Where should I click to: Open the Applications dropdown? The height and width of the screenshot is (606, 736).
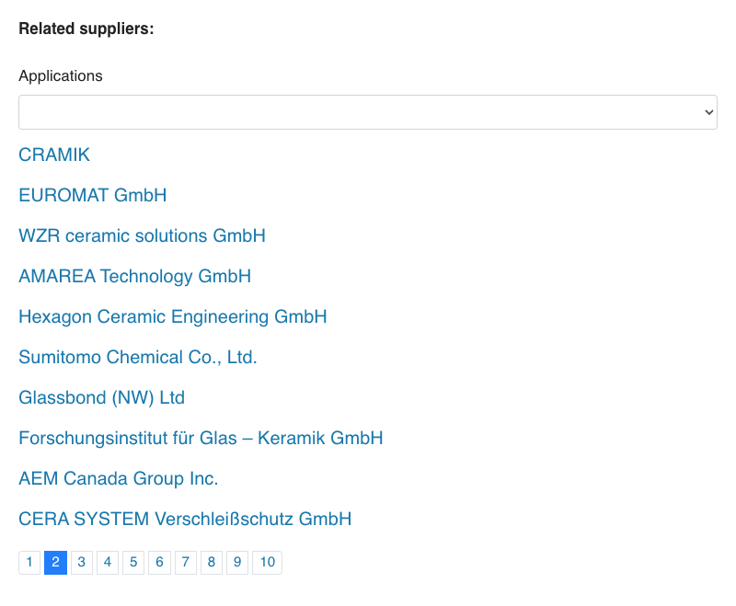click(367, 112)
